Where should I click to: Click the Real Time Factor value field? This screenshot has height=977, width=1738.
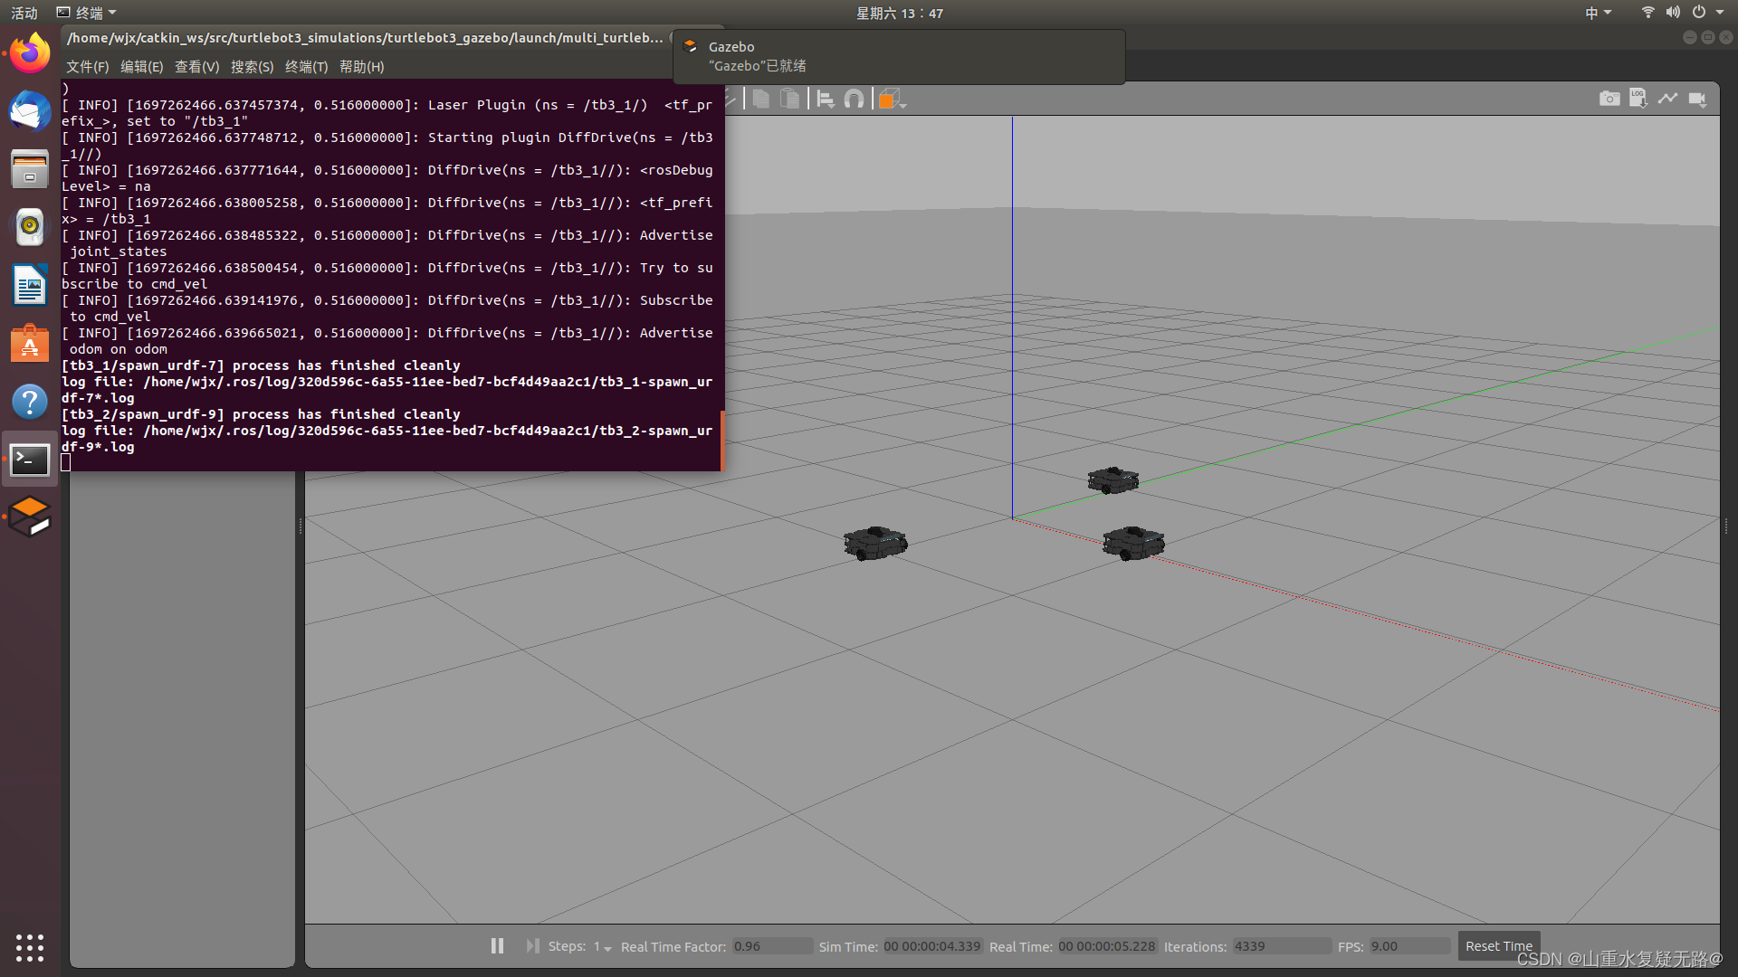(772, 946)
